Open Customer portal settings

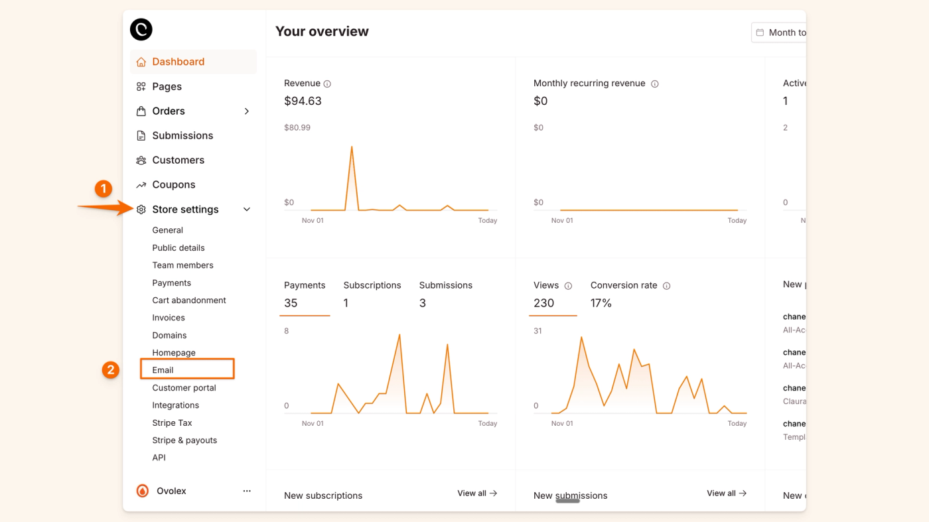pos(184,387)
